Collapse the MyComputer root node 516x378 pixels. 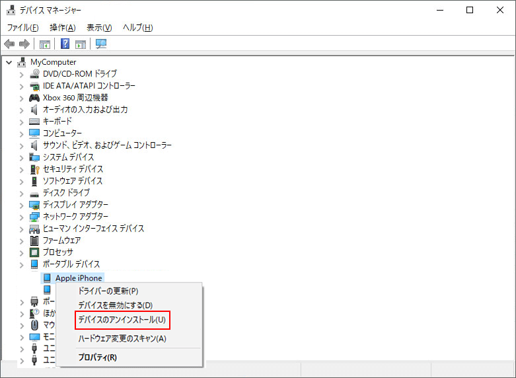(x=9, y=62)
